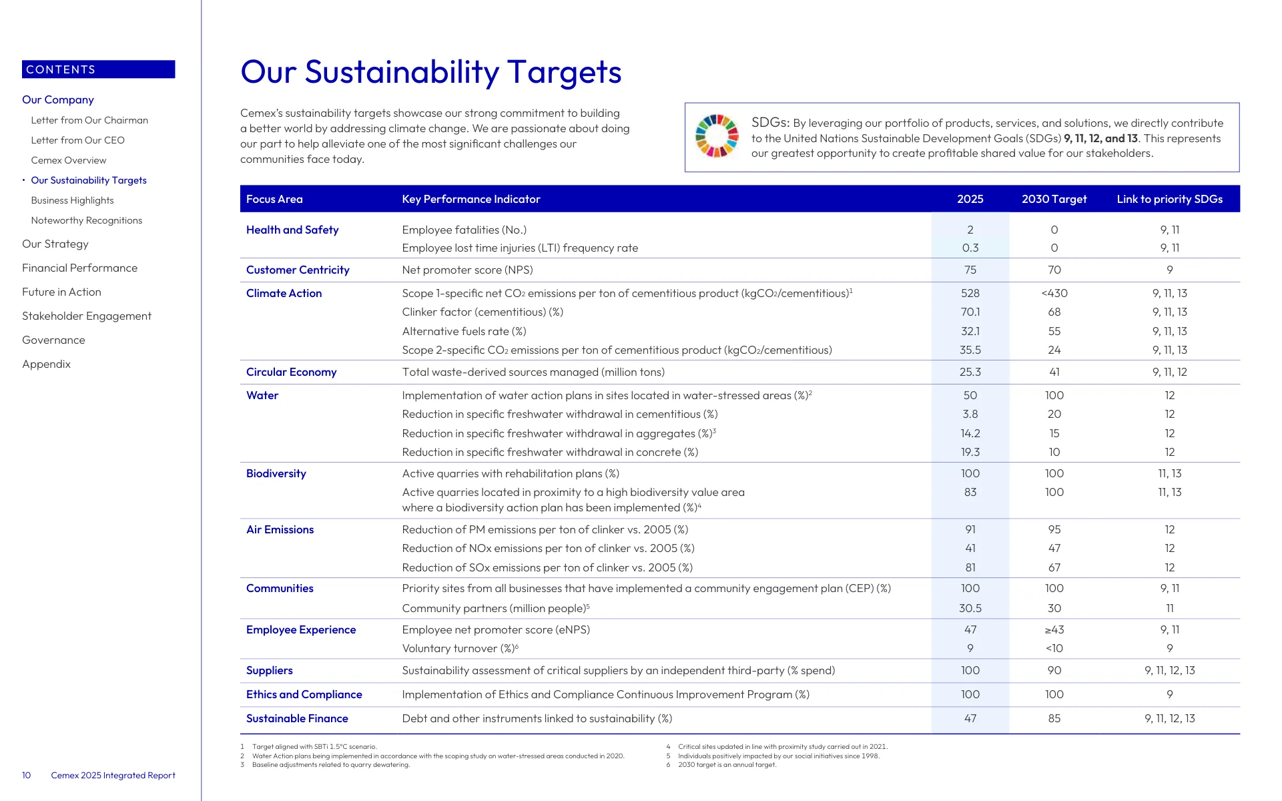Select the Suppliers focus area

pos(270,670)
